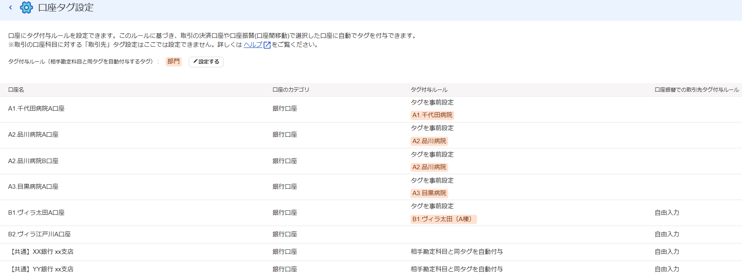Screen dimensions: 742x277
Task: Open the ヘルプ help link
Action: 253,45
